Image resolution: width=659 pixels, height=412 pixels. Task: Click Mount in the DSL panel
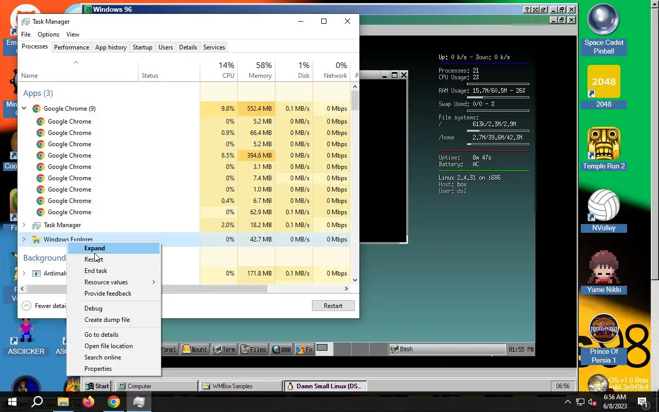[x=195, y=349]
